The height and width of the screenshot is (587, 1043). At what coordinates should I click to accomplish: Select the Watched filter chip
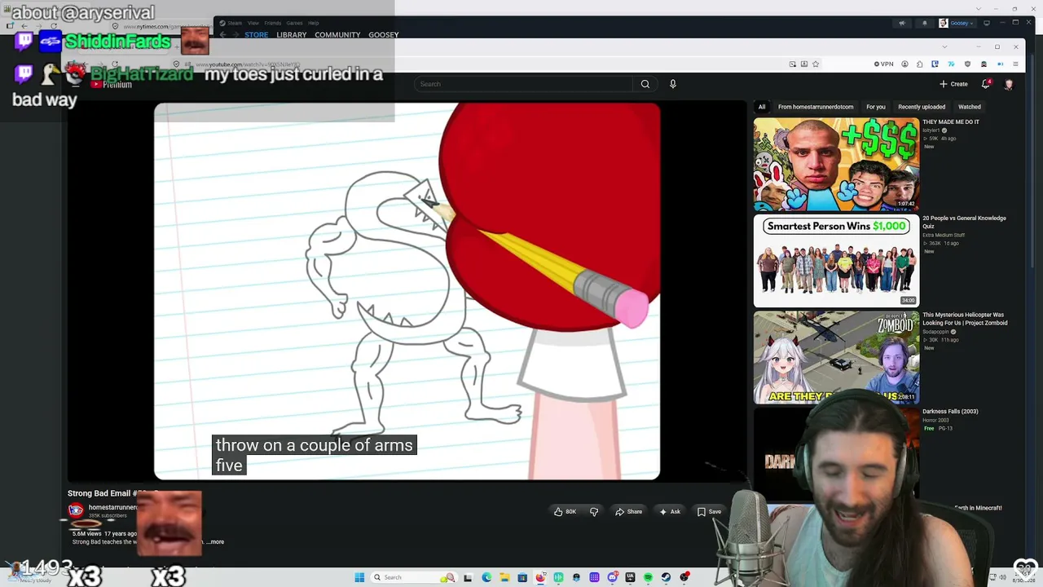pyautogui.click(x=970, y=107)
